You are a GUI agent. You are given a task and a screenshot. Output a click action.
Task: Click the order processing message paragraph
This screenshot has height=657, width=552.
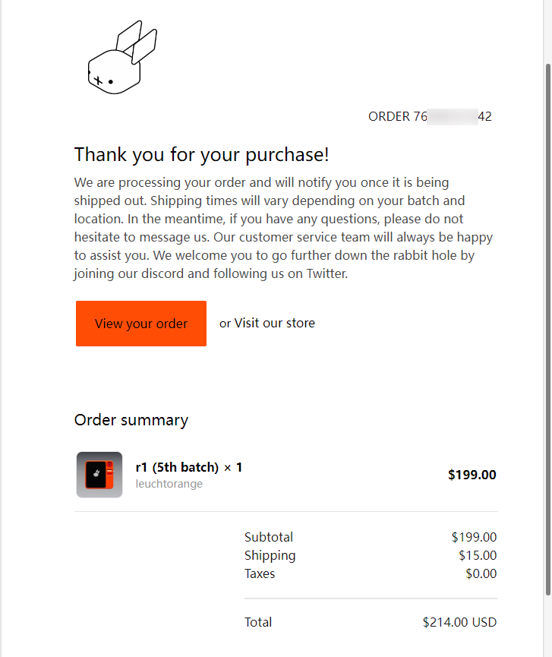pyautogui.click(x=284, y=228)
